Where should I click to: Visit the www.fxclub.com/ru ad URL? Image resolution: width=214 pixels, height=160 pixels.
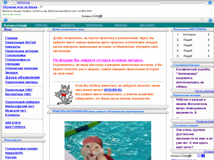pyautogui.click(x=12, y=14)
